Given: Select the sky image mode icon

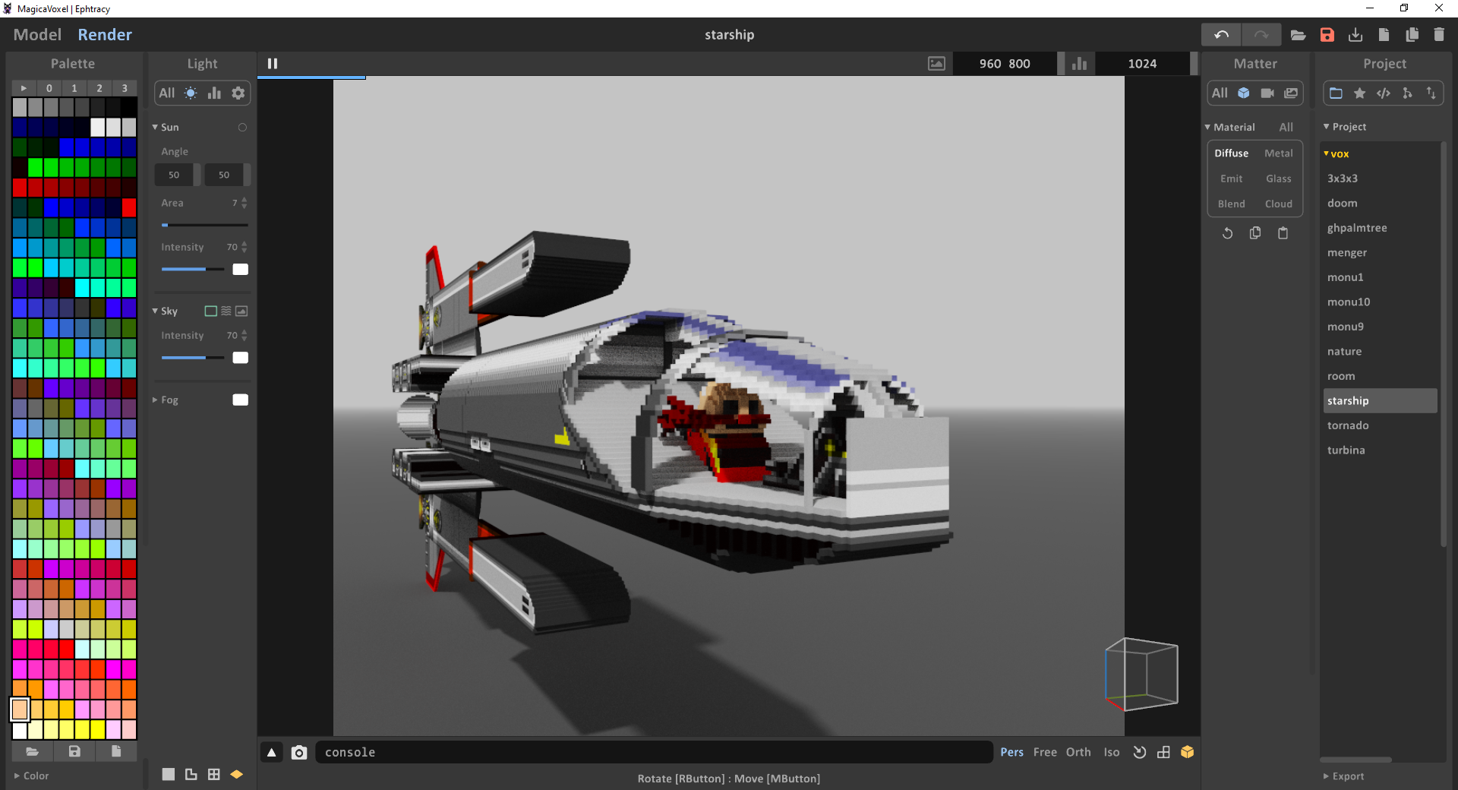Looking at the screenshot, I should 241,311.
